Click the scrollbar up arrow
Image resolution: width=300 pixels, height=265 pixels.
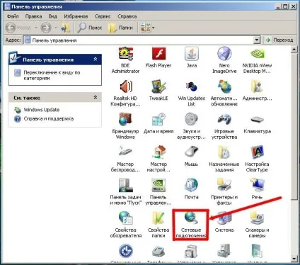(x=294, y=50)
